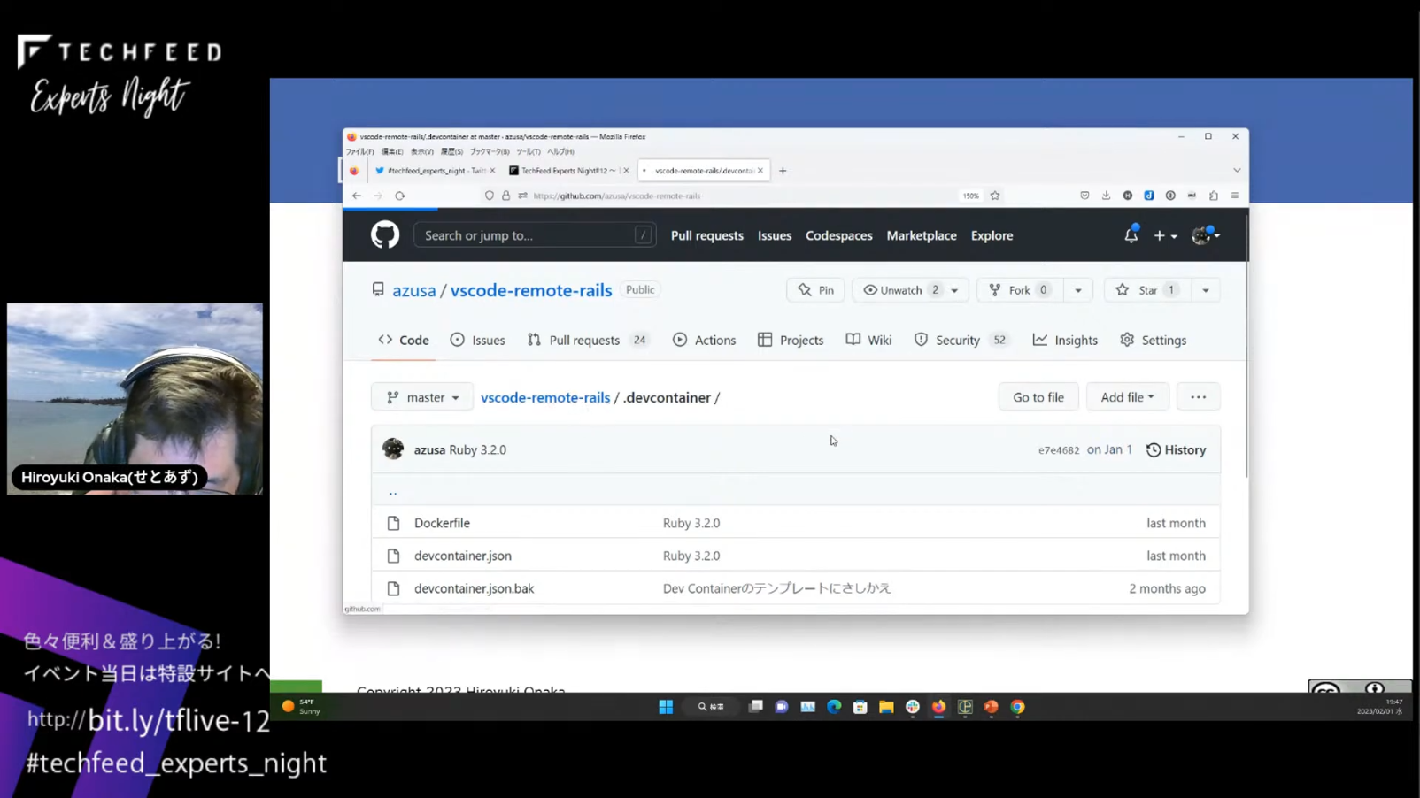The image size is (1420, 798).
Task: Save to Pocket icon in toolbar
Action: click(x=1084, y=196)
